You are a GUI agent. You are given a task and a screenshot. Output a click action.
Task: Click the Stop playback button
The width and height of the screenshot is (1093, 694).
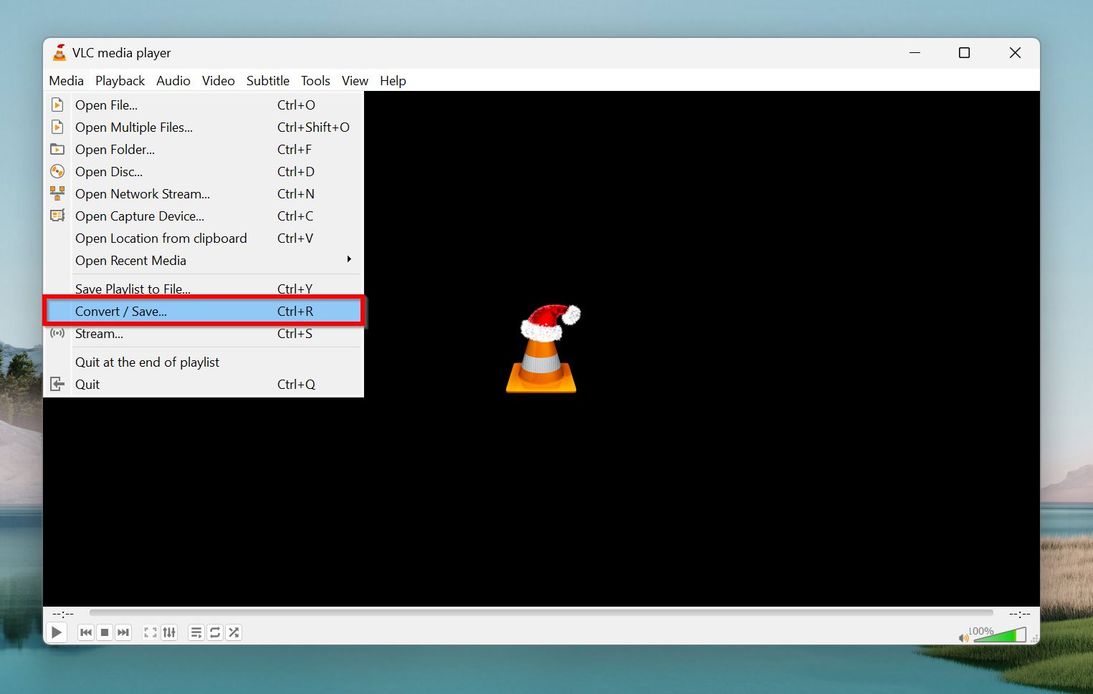coord(105,632)
